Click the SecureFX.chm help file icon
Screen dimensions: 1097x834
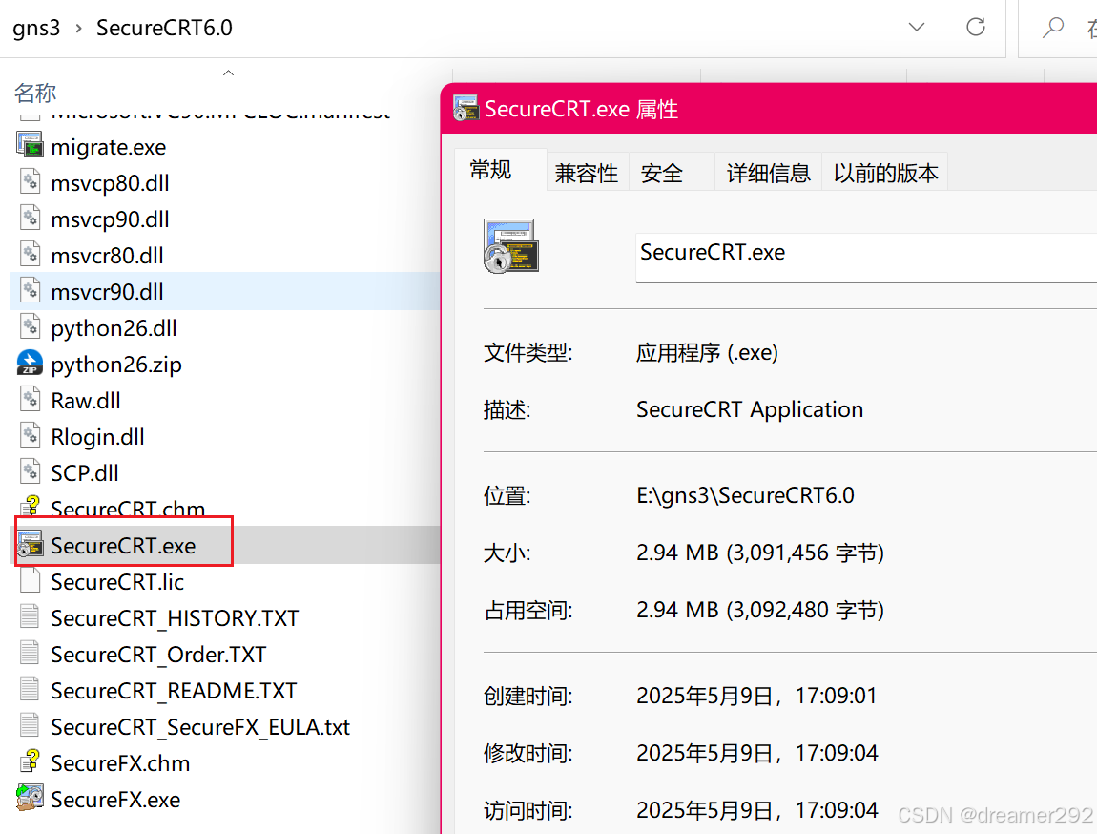click(x=31, y=762)
